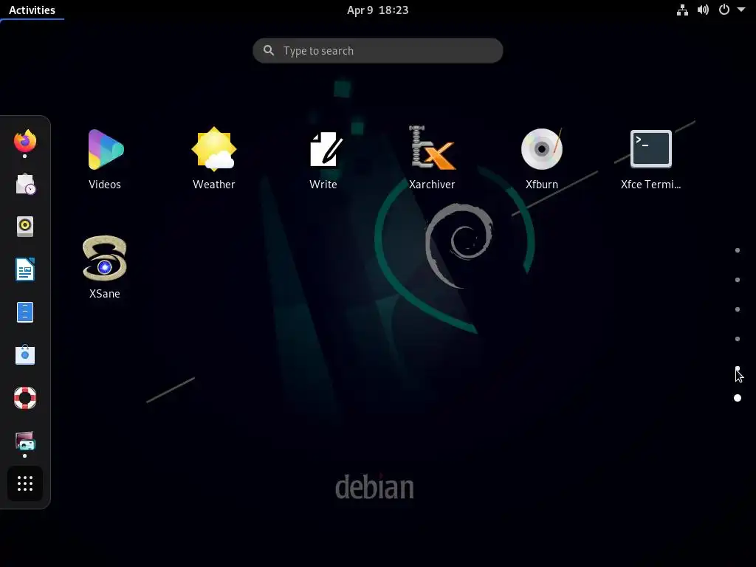Screen dimensions: 756x567
Task: Open the Evolution mail icon in the dock
Action: click(x=25, y=184)
